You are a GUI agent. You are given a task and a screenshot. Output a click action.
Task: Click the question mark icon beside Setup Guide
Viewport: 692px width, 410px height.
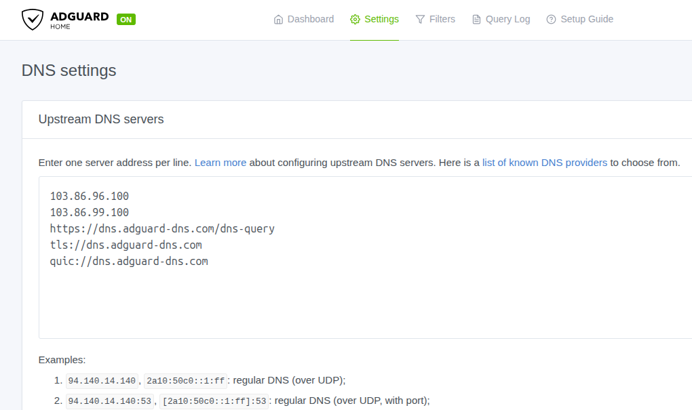point(551,20)
